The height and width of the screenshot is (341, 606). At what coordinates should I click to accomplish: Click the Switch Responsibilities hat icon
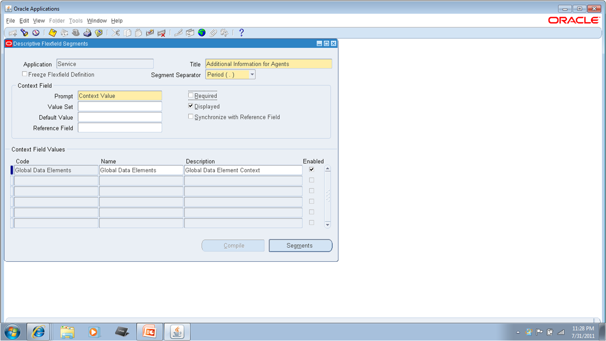76,33
